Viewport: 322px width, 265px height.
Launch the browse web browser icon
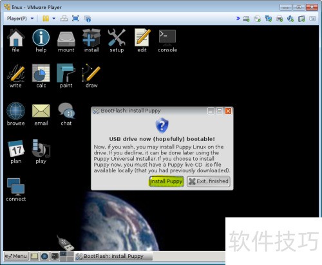[x=15, y=114]
